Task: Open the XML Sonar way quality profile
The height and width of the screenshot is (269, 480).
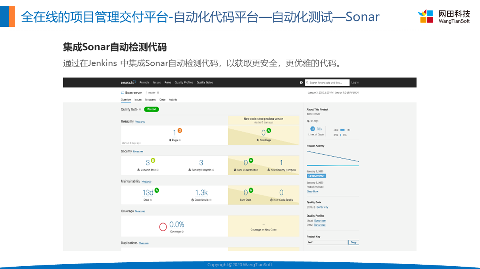Action: coord(320,225)
